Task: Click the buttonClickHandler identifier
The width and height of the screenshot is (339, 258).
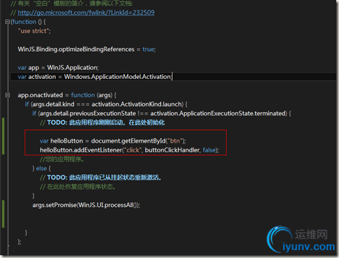Action: [172, 150]
